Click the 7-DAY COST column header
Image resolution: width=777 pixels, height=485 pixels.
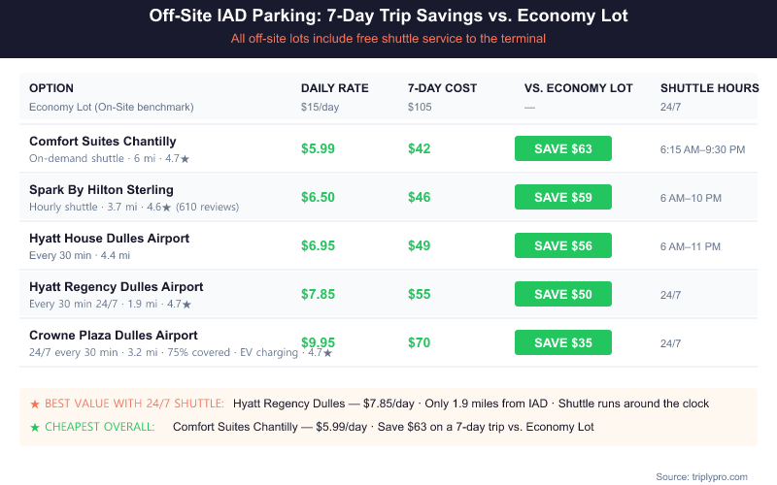pos(443,88)
